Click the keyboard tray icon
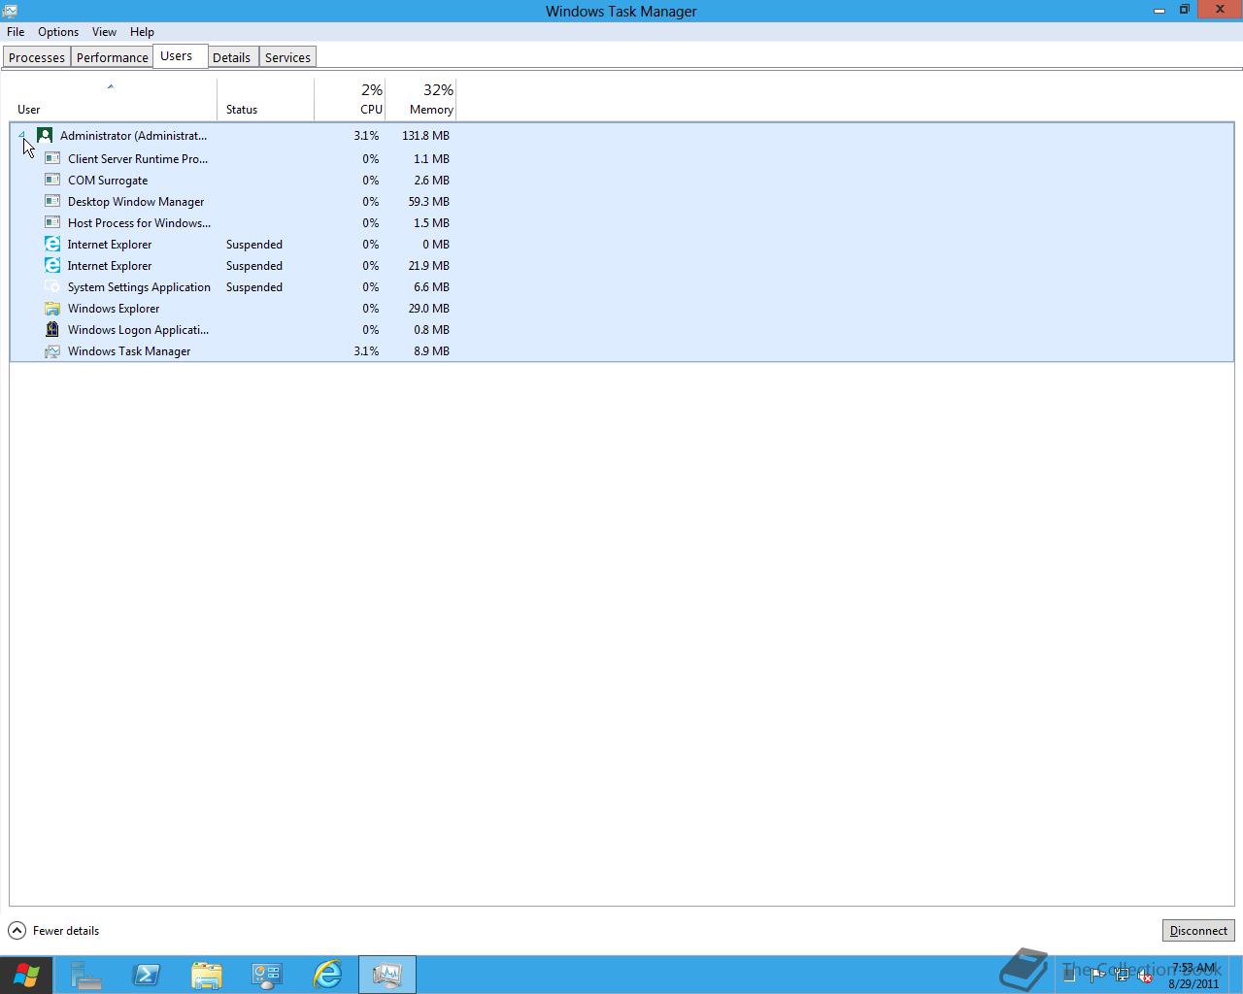Viewport: 1243px width, 994px height. click(1069, 976)
